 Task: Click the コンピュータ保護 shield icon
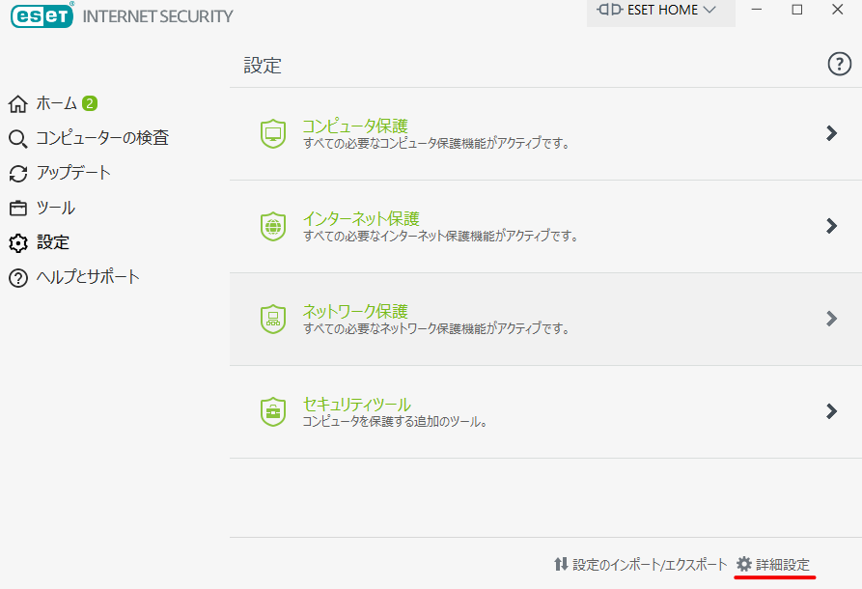273,133
